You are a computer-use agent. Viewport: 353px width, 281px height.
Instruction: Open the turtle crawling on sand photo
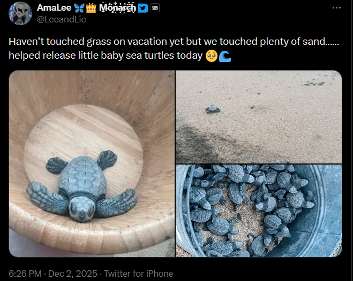coord(259,117)
